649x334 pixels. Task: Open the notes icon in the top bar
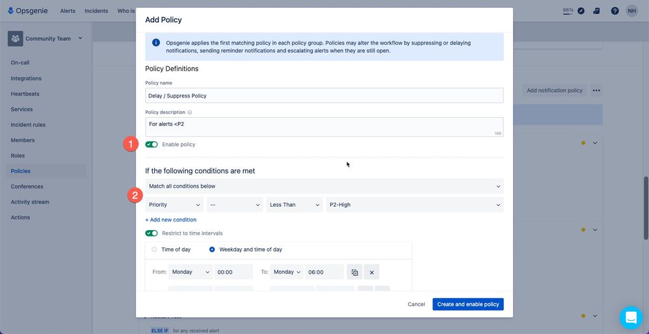(x=596, y=11)
